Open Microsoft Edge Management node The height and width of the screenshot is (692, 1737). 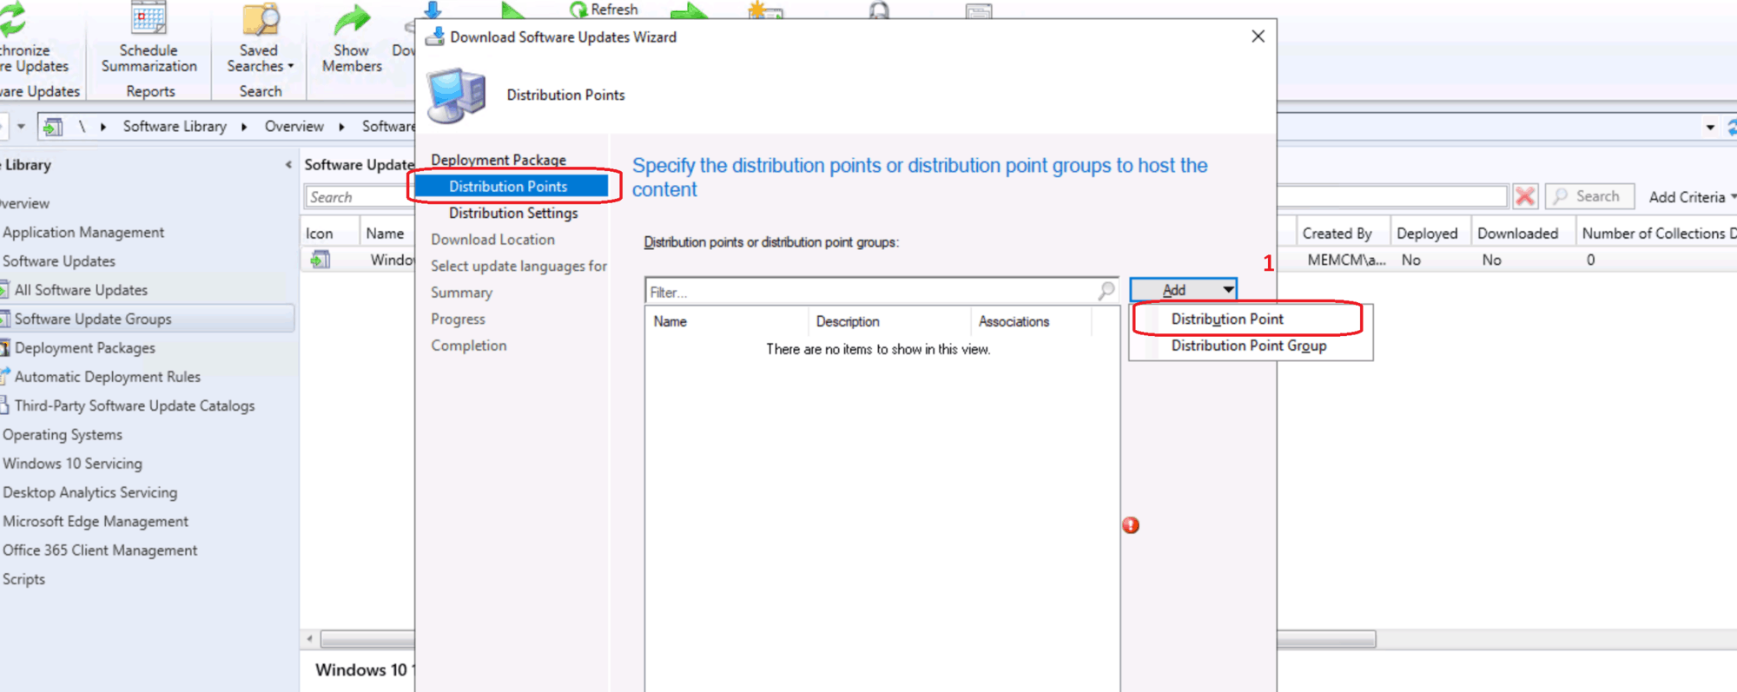(96, 521)
